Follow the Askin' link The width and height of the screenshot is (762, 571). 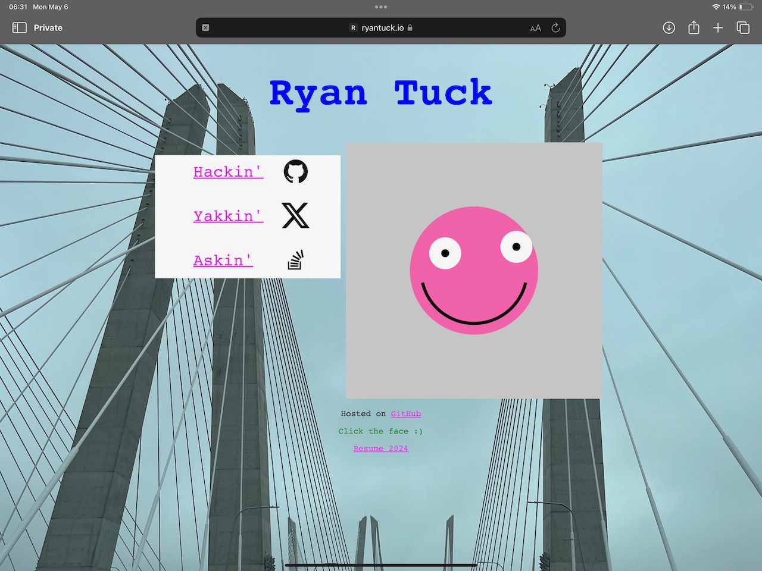(223, 261)
